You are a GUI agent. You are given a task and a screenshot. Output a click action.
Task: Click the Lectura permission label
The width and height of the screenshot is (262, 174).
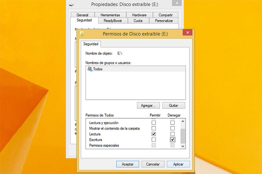click(x=95, y=134)
